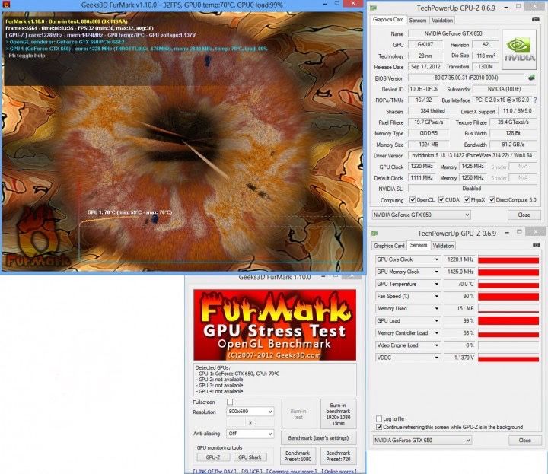Toggle the OpenCL checkbox
The width and height of the screenshot is (548, 474).
pyautogui.click(x=413, y=200)
